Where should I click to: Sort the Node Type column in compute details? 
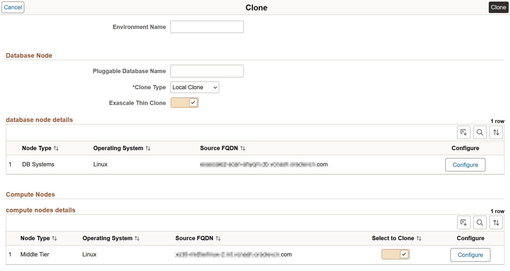click(x=55, y=238)
